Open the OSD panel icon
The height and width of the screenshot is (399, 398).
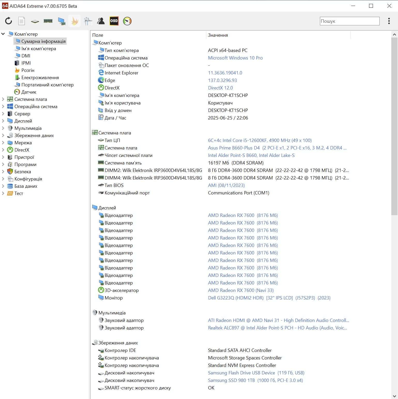point(114,21)
